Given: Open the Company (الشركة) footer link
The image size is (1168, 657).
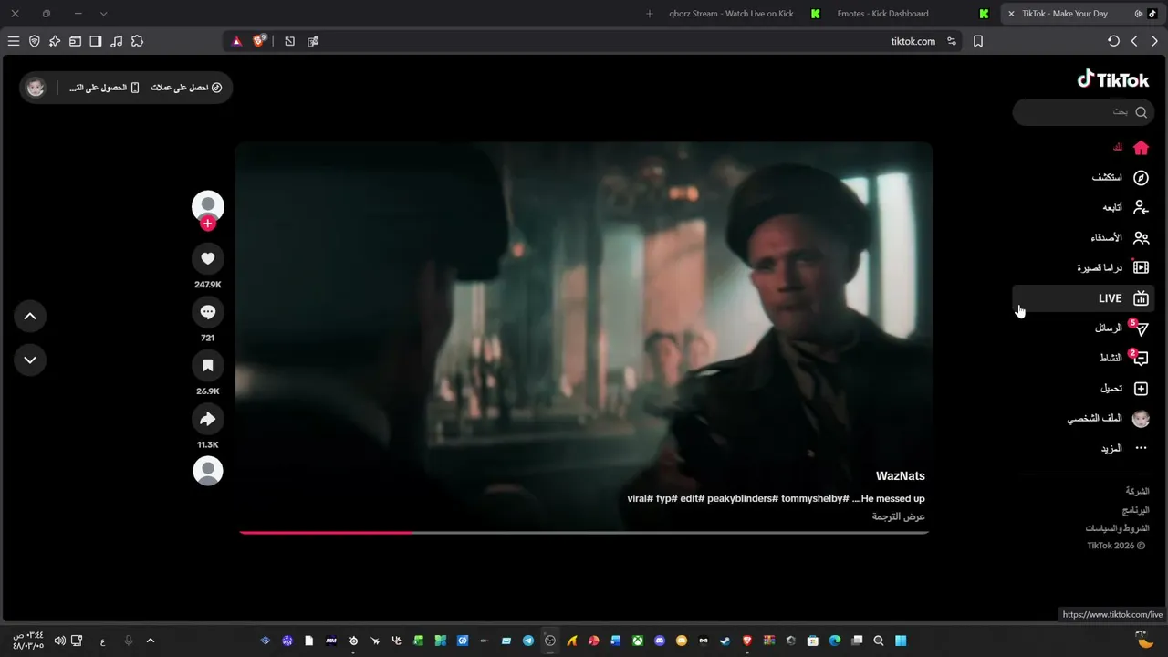Looking at the screenshot, I should click(x=1137, y=491).
